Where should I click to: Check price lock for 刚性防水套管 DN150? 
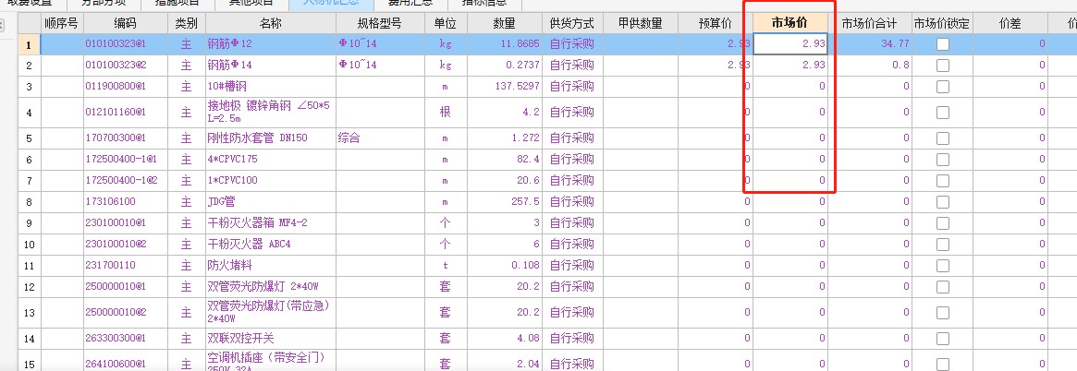point(942,138)
